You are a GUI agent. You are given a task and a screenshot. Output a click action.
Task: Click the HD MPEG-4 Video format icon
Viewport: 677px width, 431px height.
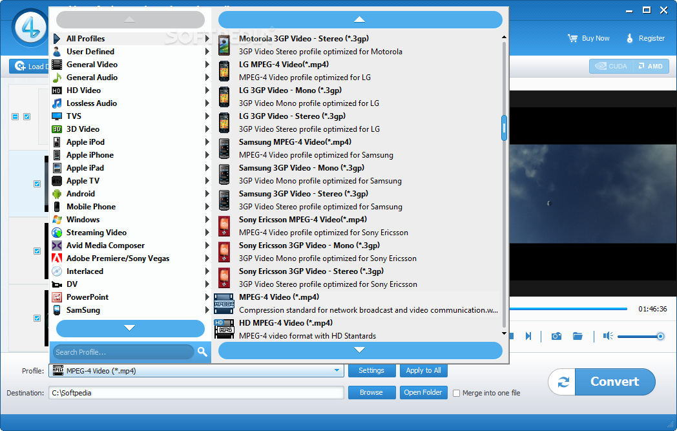(224, 329)
